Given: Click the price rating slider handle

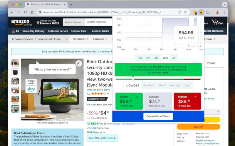Looking at the screenshot, I should (x=133, y=79).
